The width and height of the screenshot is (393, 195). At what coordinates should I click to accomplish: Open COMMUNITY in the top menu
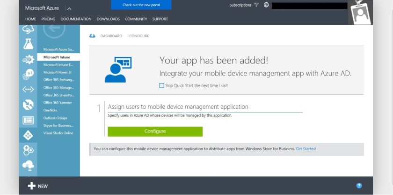coord(136,19)
